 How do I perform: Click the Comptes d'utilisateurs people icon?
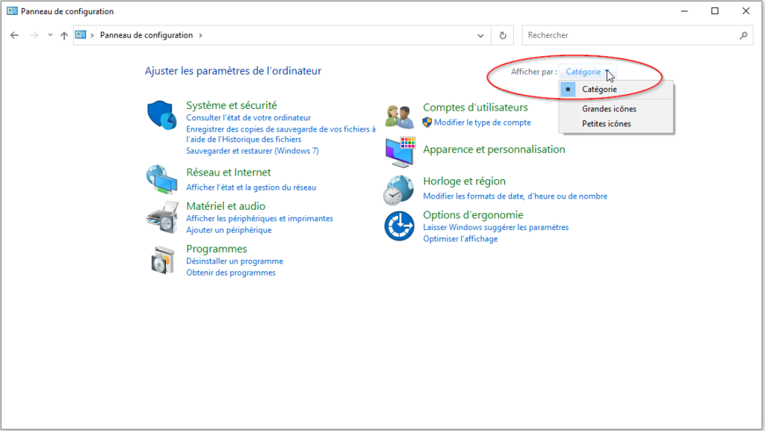400,116
